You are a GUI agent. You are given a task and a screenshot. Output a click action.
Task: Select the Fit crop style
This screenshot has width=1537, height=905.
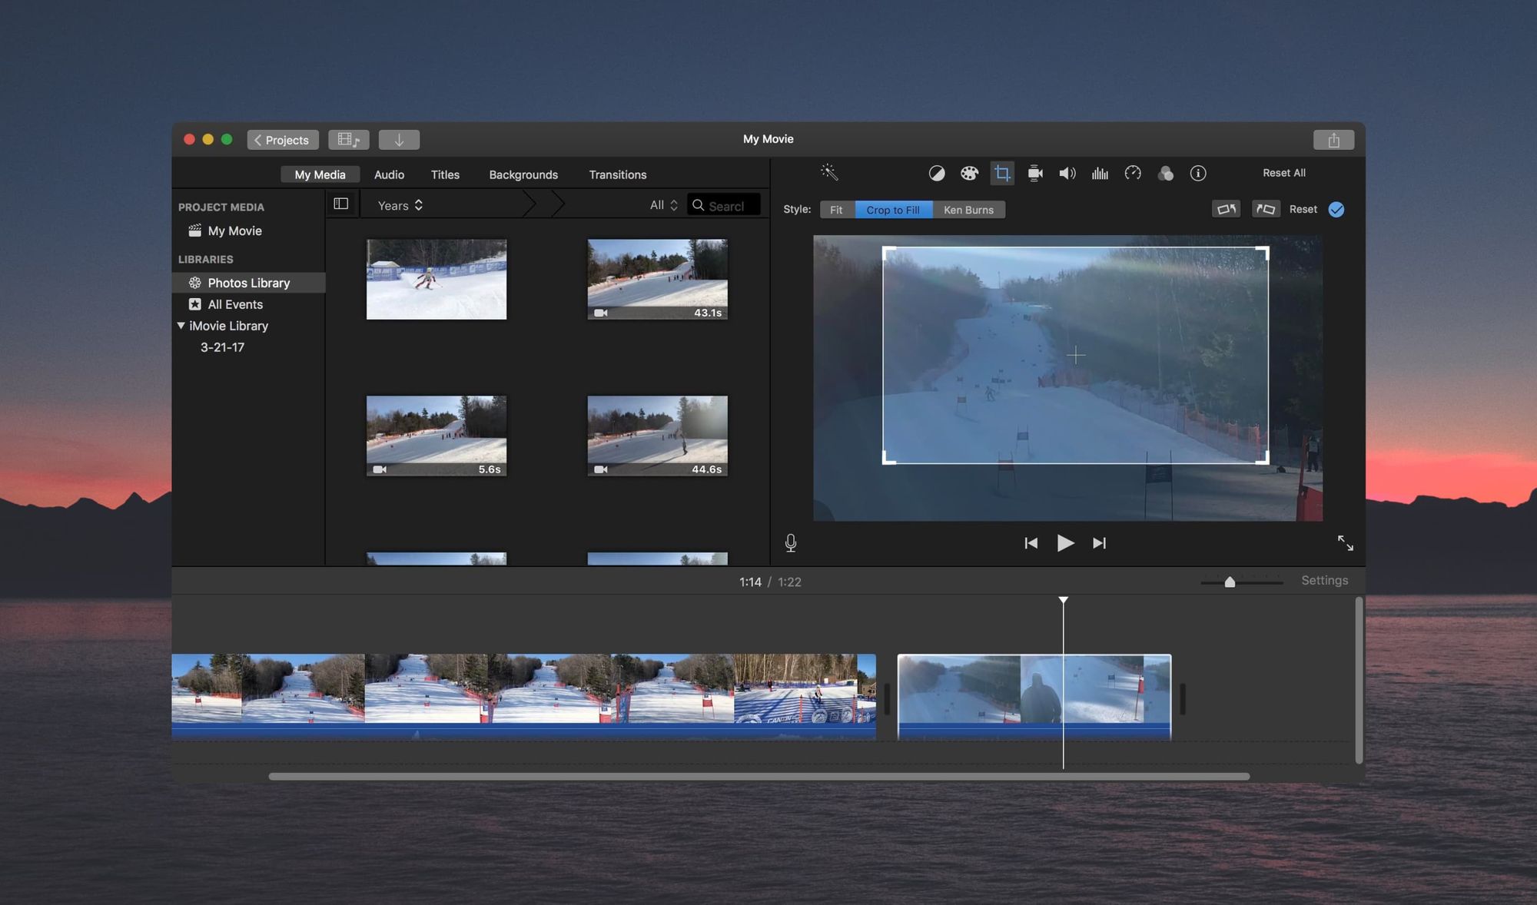point(837,210)
